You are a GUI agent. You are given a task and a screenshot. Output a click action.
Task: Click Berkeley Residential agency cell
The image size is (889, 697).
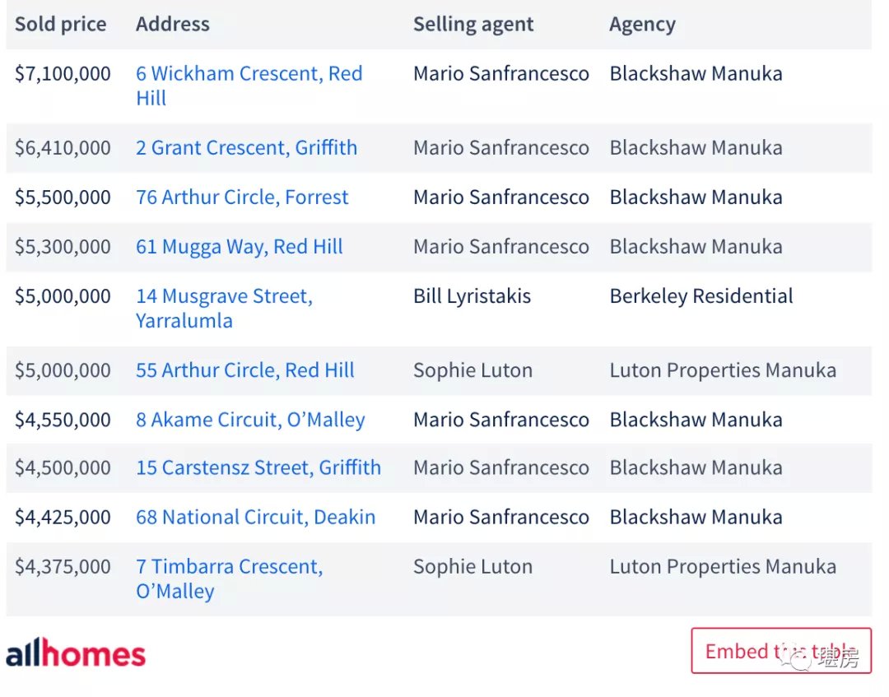coord(701,296)
